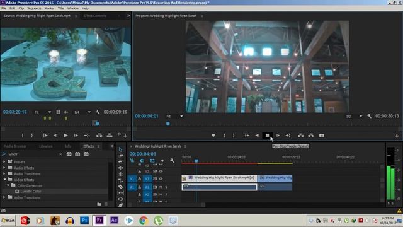Open the File menu
The height and width of the screenshot is (227, 403).
(4, 8)
